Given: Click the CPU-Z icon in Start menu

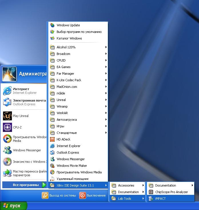Looking at the screenshot, I should (7, 127).
